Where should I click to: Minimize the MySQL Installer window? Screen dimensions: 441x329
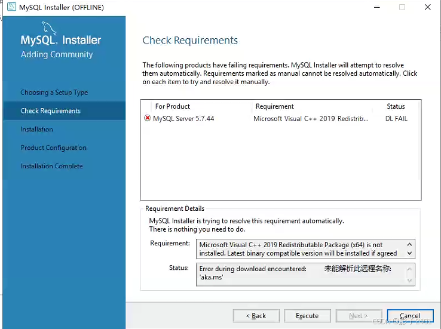[376, 7]
